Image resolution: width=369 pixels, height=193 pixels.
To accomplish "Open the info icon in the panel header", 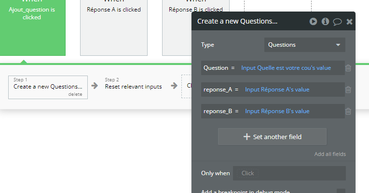I will click(x=325, y=21).
